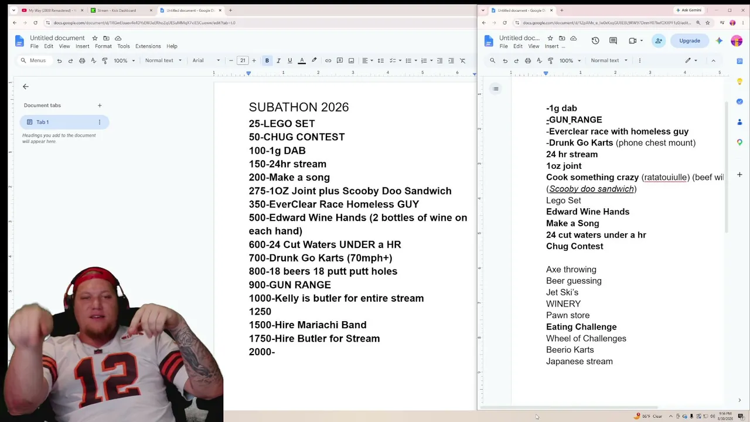
Task: Increase the font size with plus button
Action: [x=254, y=60]
